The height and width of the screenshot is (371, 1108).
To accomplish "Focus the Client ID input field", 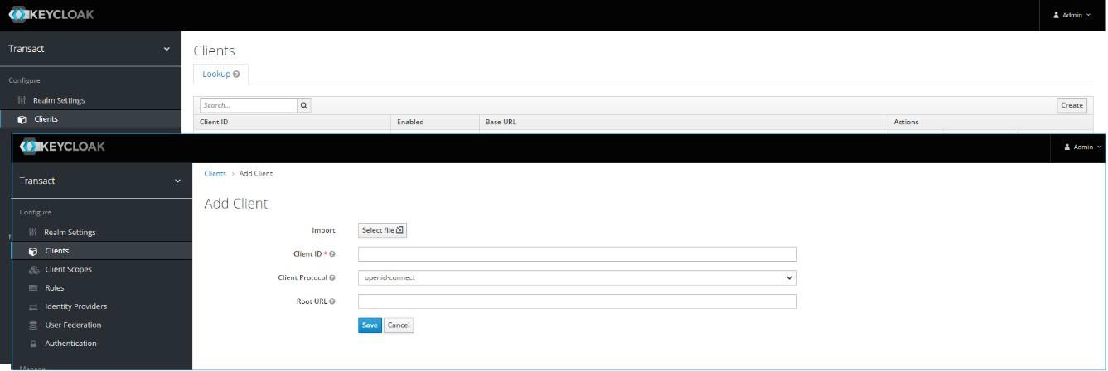I will coord(577,254).
